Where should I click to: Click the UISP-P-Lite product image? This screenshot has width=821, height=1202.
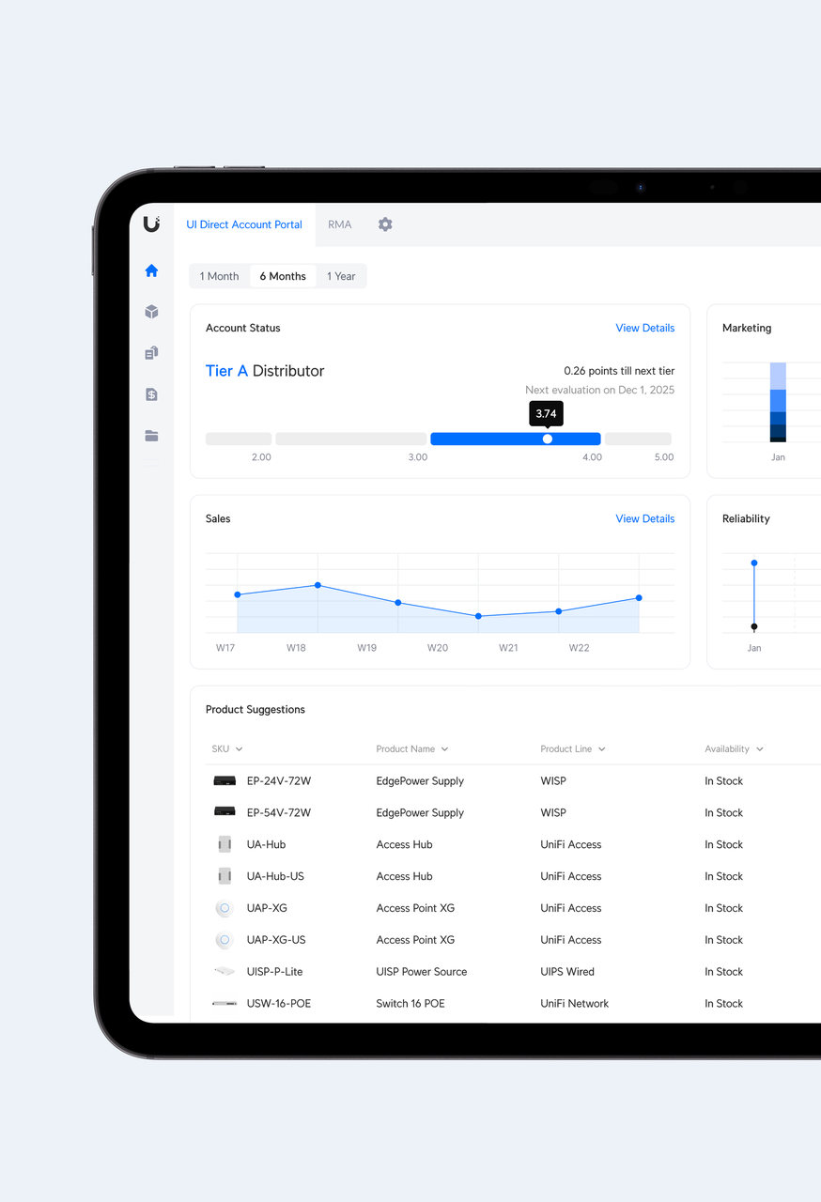click(x=225, y=972)
